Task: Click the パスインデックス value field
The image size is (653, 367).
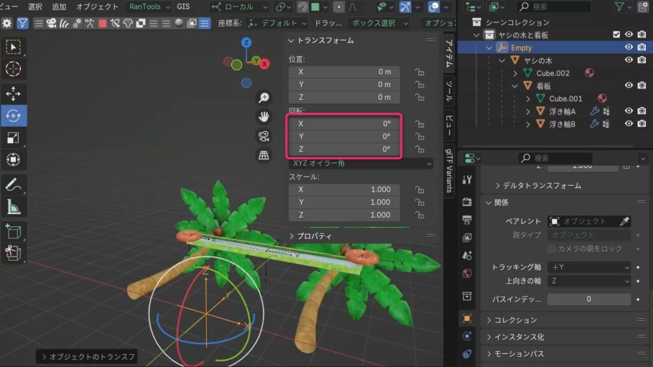Action: pos(589,299)
